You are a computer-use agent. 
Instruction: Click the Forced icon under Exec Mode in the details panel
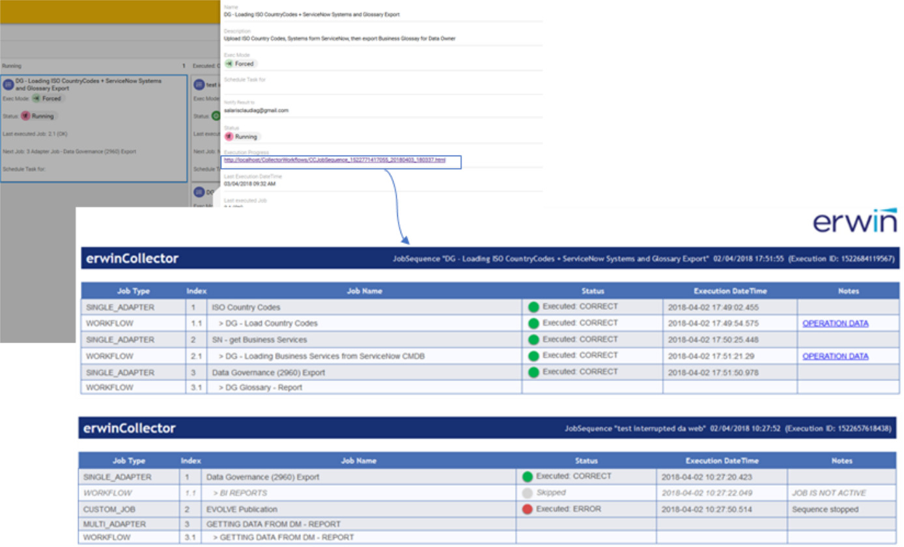(229, 64)
